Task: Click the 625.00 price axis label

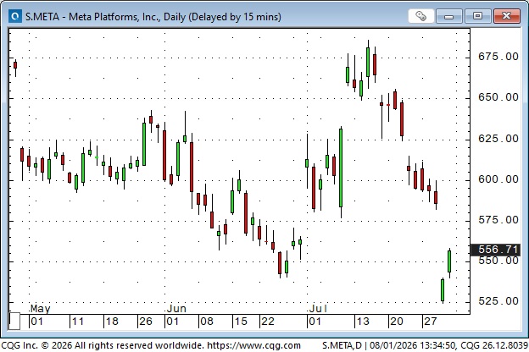Action: (498, 139)
